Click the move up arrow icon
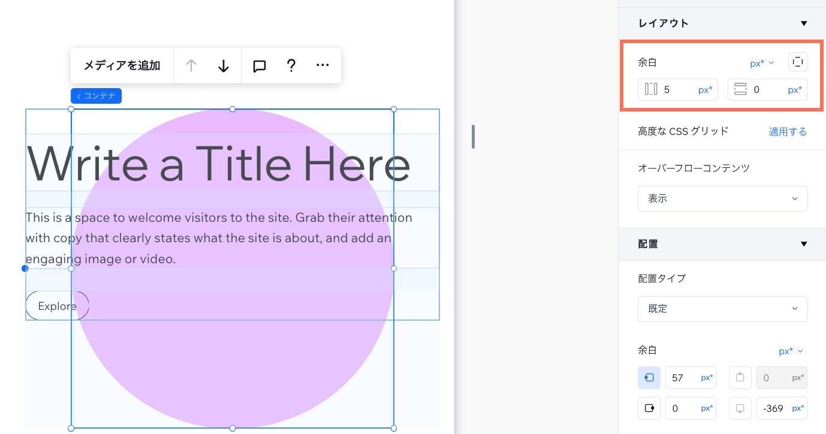Screen dimensions: 826x434 coord(191,66)
